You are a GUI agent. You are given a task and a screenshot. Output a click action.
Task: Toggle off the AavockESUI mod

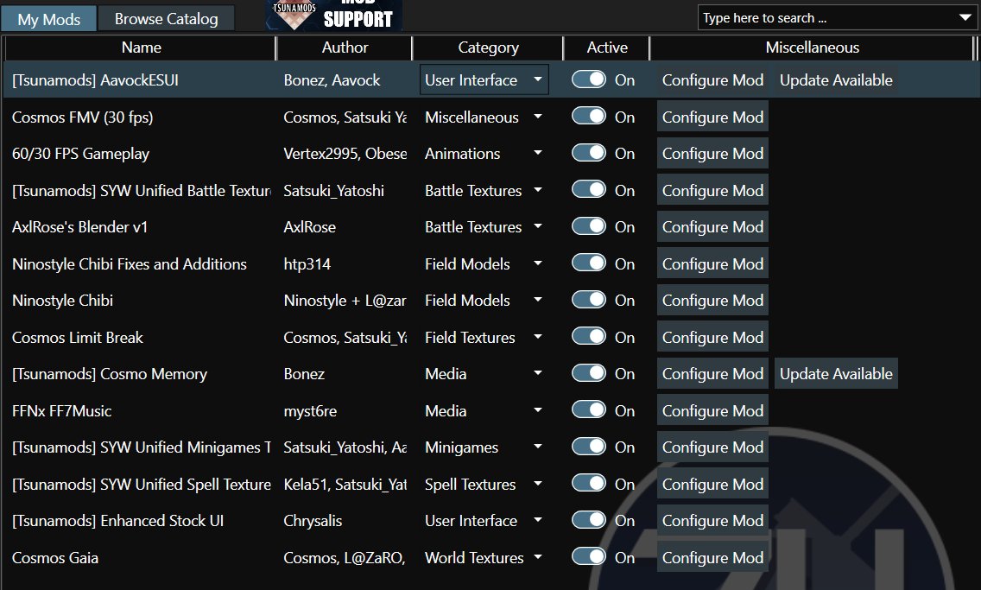click(589, 79)
